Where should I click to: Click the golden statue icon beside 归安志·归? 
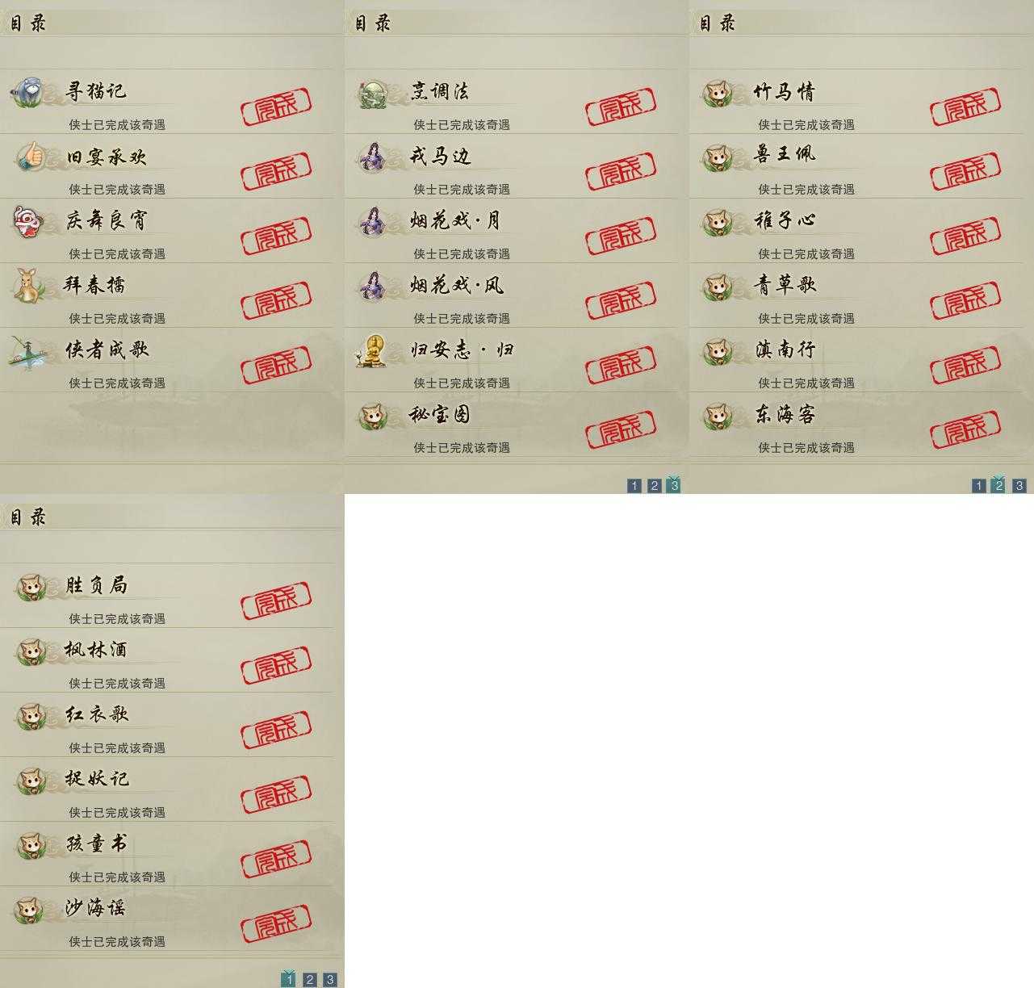coord(372,350)
